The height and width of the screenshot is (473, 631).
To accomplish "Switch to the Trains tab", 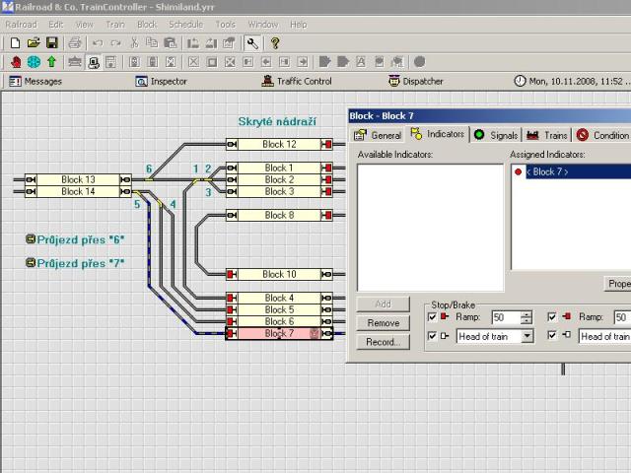I will click(547, 135).
